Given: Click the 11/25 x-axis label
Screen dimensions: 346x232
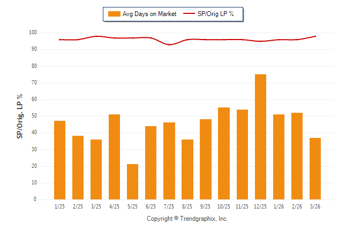Looking at the screenshot, I should tap(242, 206).
